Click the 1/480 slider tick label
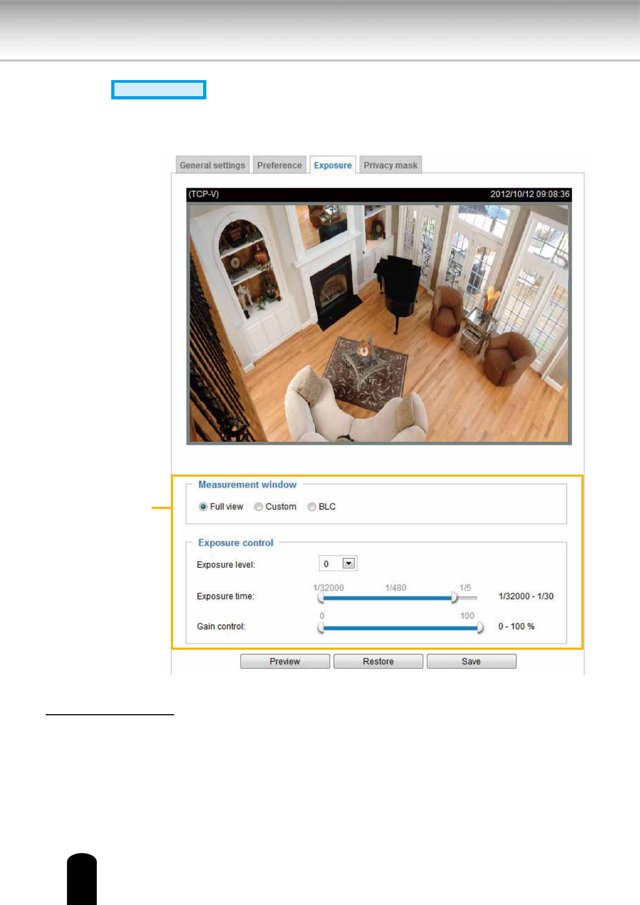The height and width of the screenshot is (905, 640). click(x=395, y=588)
